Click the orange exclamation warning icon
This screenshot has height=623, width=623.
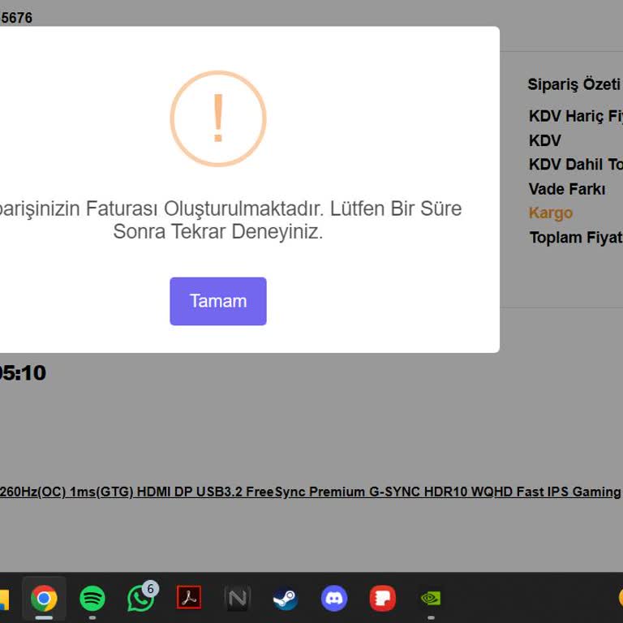(218, 118)
